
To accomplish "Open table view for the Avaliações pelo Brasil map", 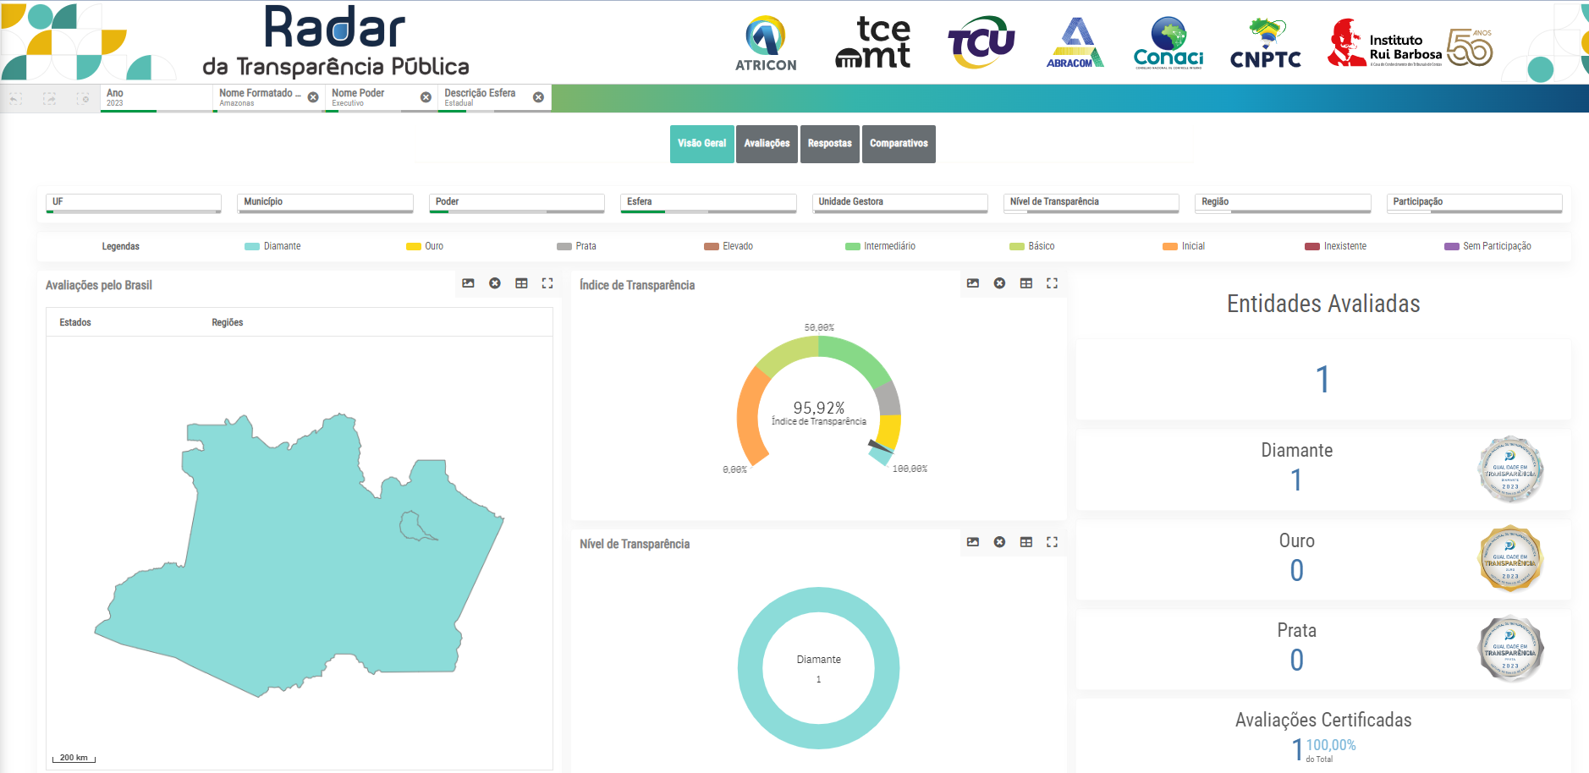I will tap(521, 283).
